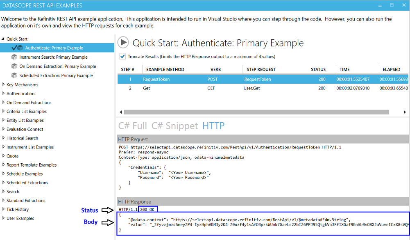Collapse the Quick Start tree node

(x=3, y=39)
